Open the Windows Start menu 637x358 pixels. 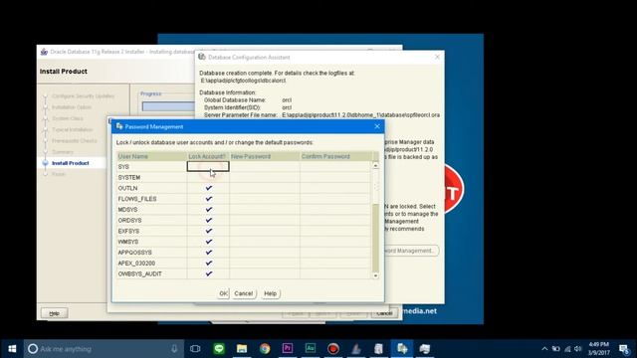(12, 349)
